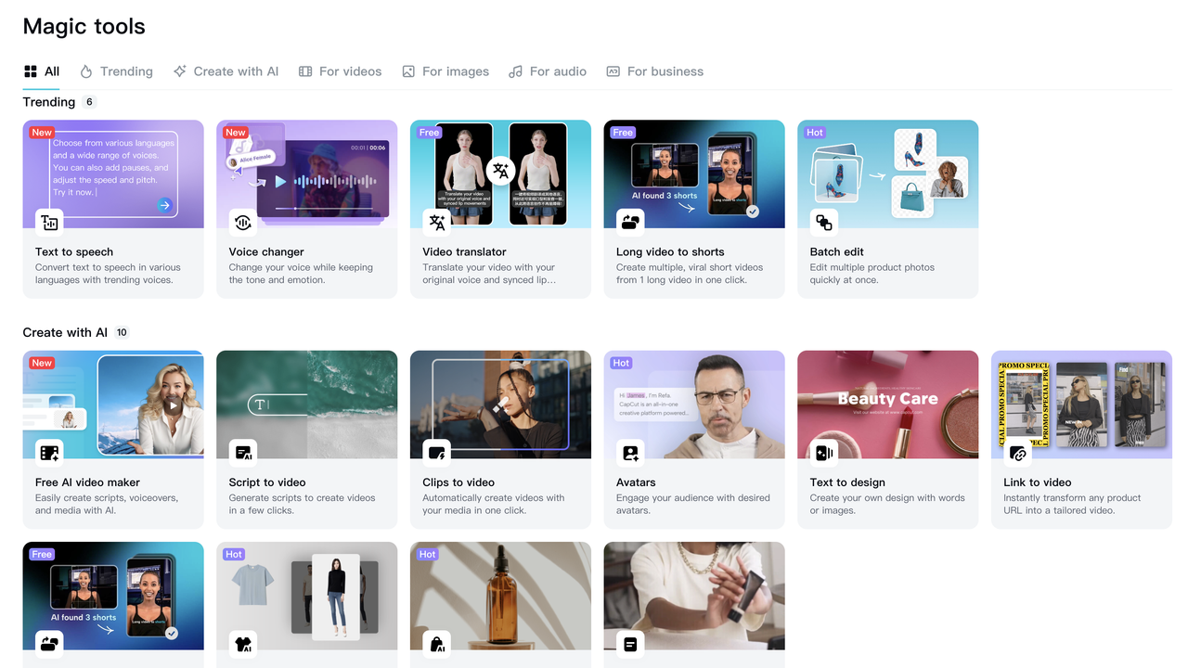
Task: Click the shorts icon on the bottom-row Free card
Action: [50, 644]
